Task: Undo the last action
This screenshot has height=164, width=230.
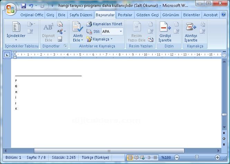Action: coord(31,6)
